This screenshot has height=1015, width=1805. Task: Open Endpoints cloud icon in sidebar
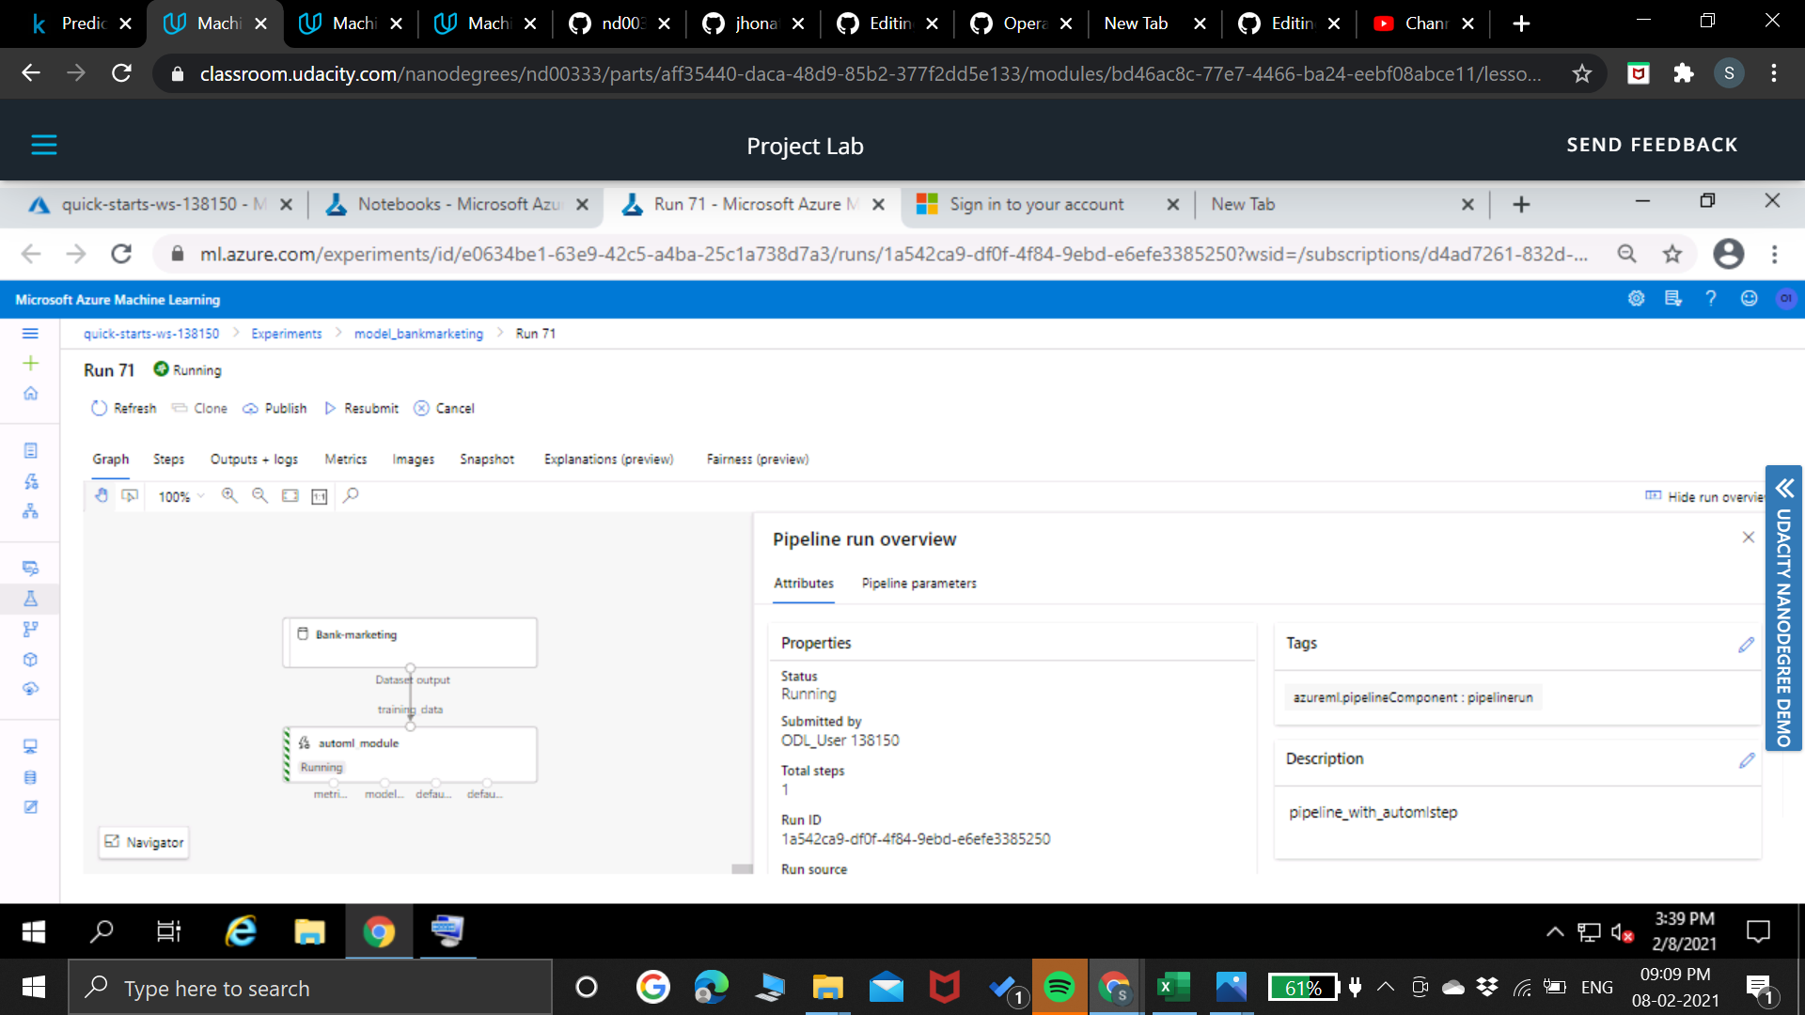pyautogui.click(x=30, y=689)
